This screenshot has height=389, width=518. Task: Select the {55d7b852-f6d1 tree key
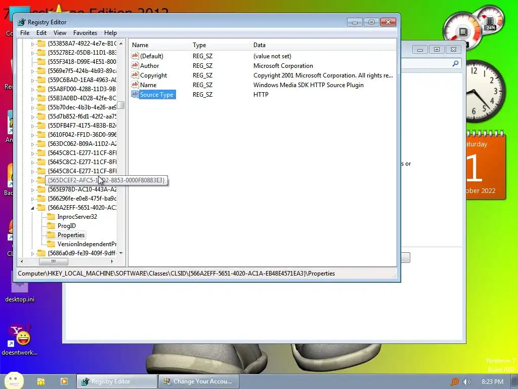(82, 116)
